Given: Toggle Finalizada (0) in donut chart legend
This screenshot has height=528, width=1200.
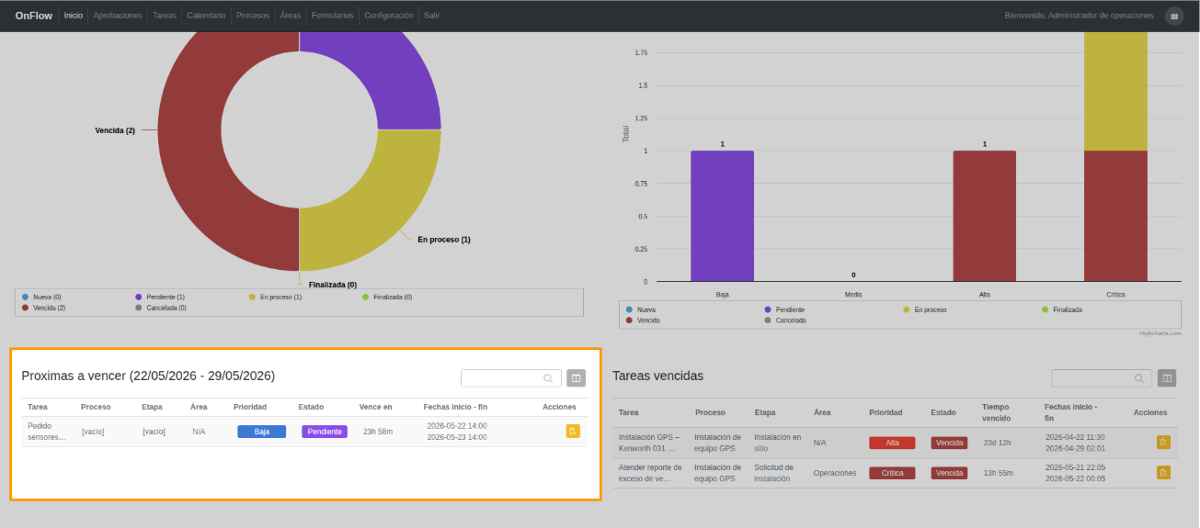Looking at the screenshot, I should 387,298.
